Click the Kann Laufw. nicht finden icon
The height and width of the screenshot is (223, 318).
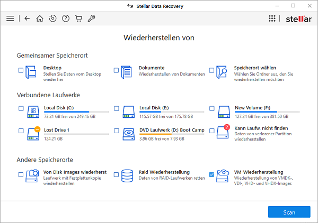223,132
